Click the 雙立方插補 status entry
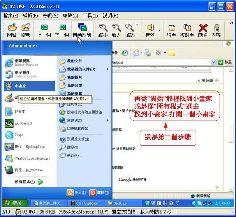The image size is (236, 217). (123, 212)
